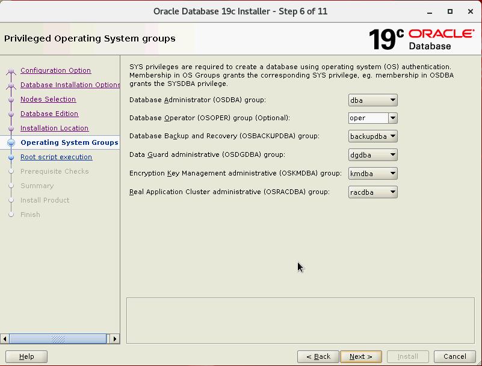Navigate to the Installation Location step

pyautogui.click(x=54, y=128)
